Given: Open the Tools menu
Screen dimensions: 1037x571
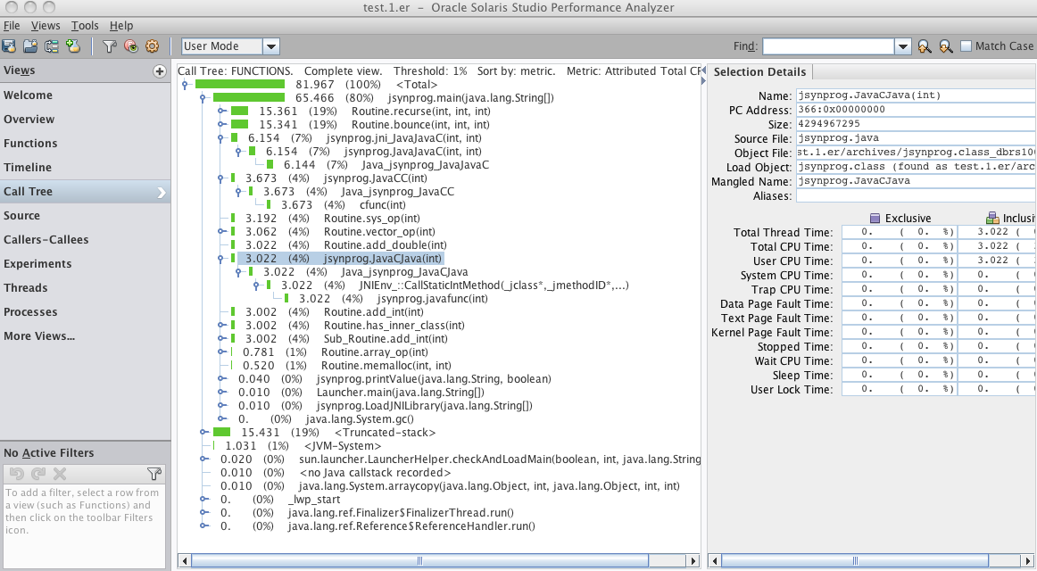Looking at the screenshot, I should pos(85,25).
